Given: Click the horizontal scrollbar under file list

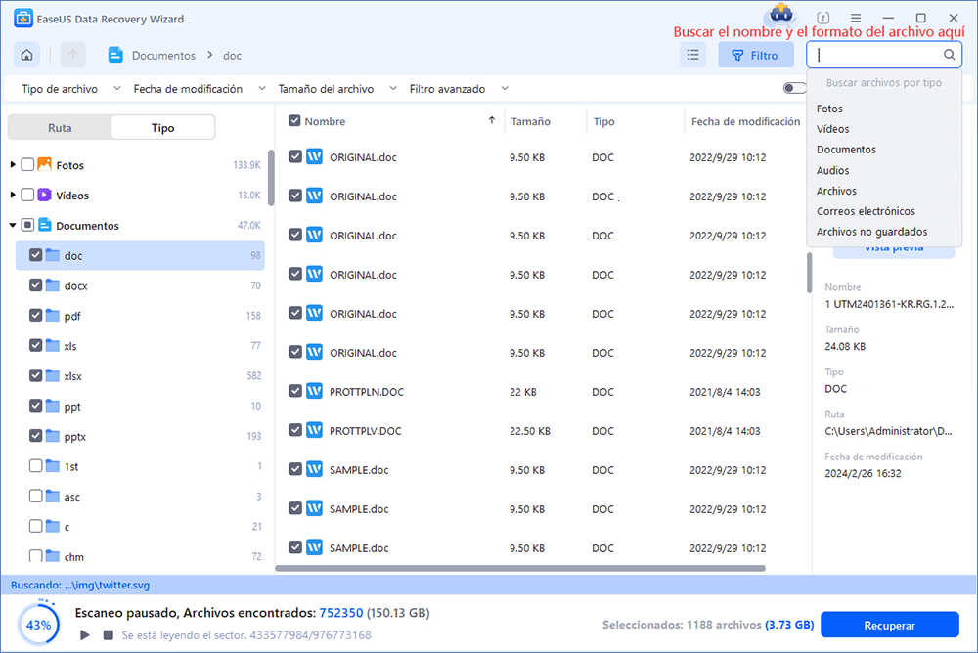Looking at the screenshot, I should point(520,568).
